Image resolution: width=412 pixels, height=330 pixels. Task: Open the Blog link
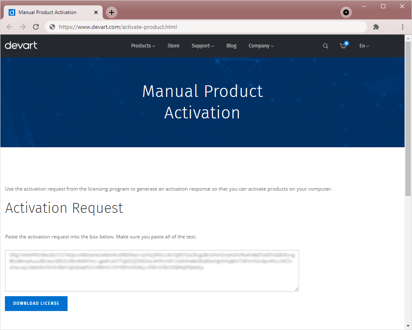[232, 46]
